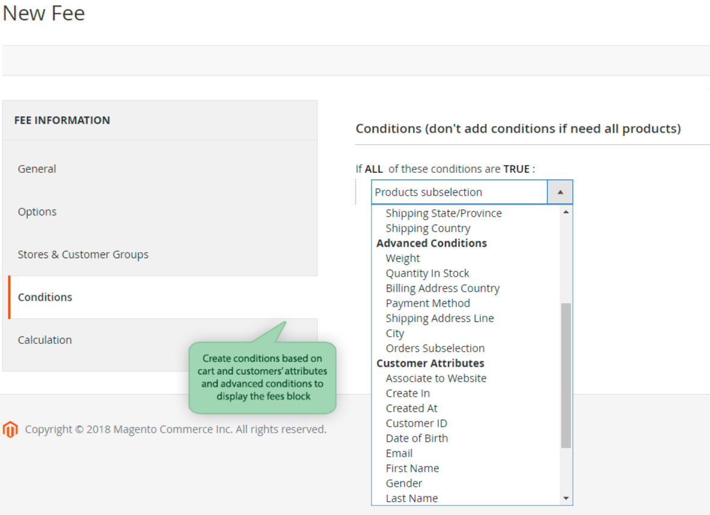This screenshot has height=515, width=710.
Task: Choose Associate to Website option
Action: (436, 379)
